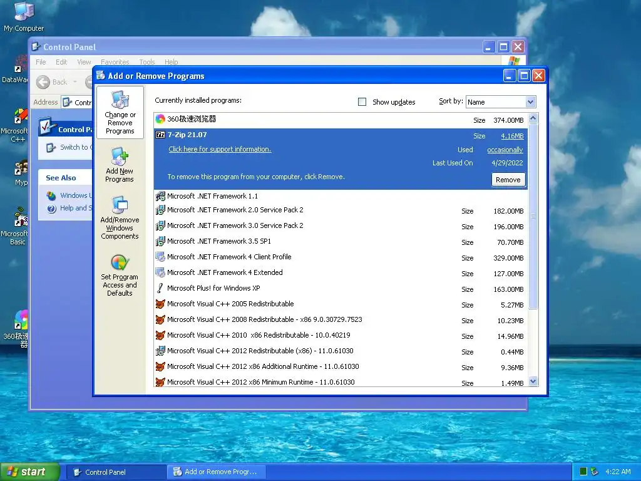641x481 pixels.
Task: Click icon of .NET Framework 4 Extended
Action: (x=160, y=272)
